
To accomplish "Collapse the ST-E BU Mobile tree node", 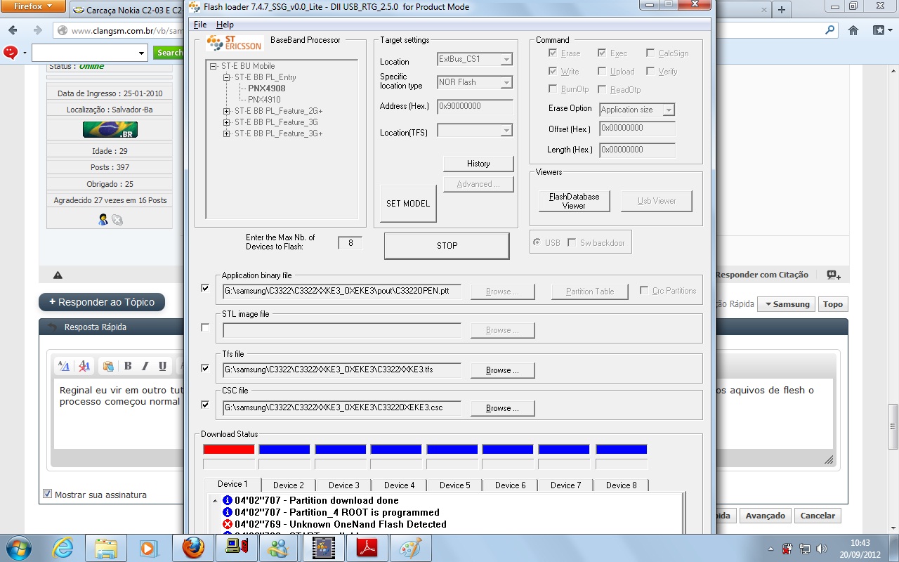I will coord(213,66).
